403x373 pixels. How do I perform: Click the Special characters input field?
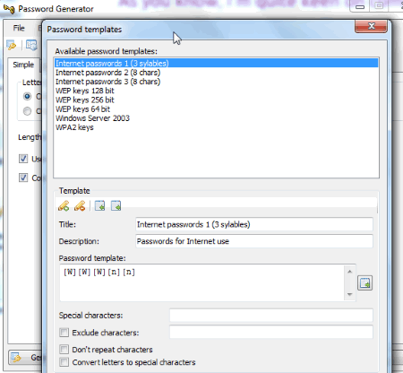pyautogui.click(x=271, y=316)
